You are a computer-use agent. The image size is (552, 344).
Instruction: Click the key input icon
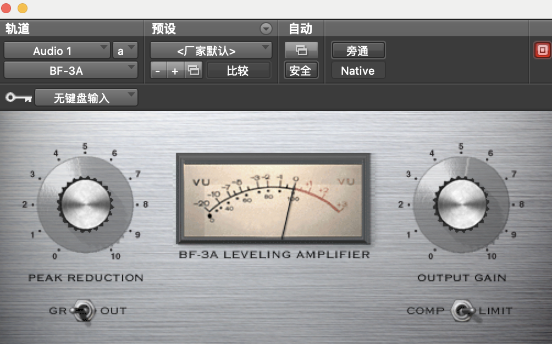point(19,98)
